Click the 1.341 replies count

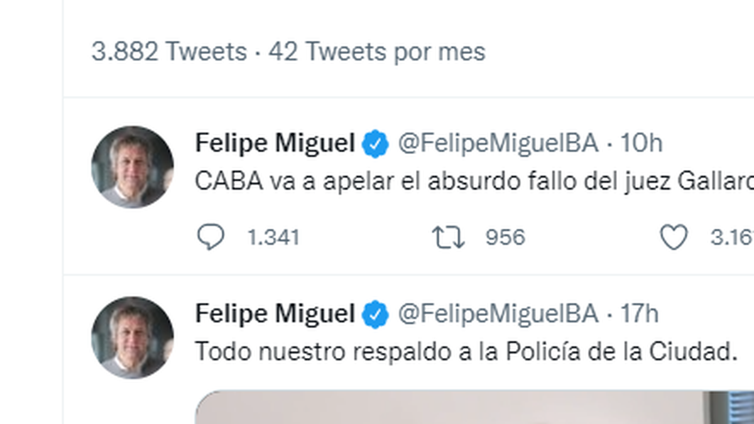273,237
